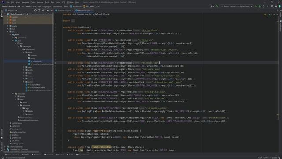Run with Coverage icon
The height and width of the screenshot is (159, 282).
[263, 6]
